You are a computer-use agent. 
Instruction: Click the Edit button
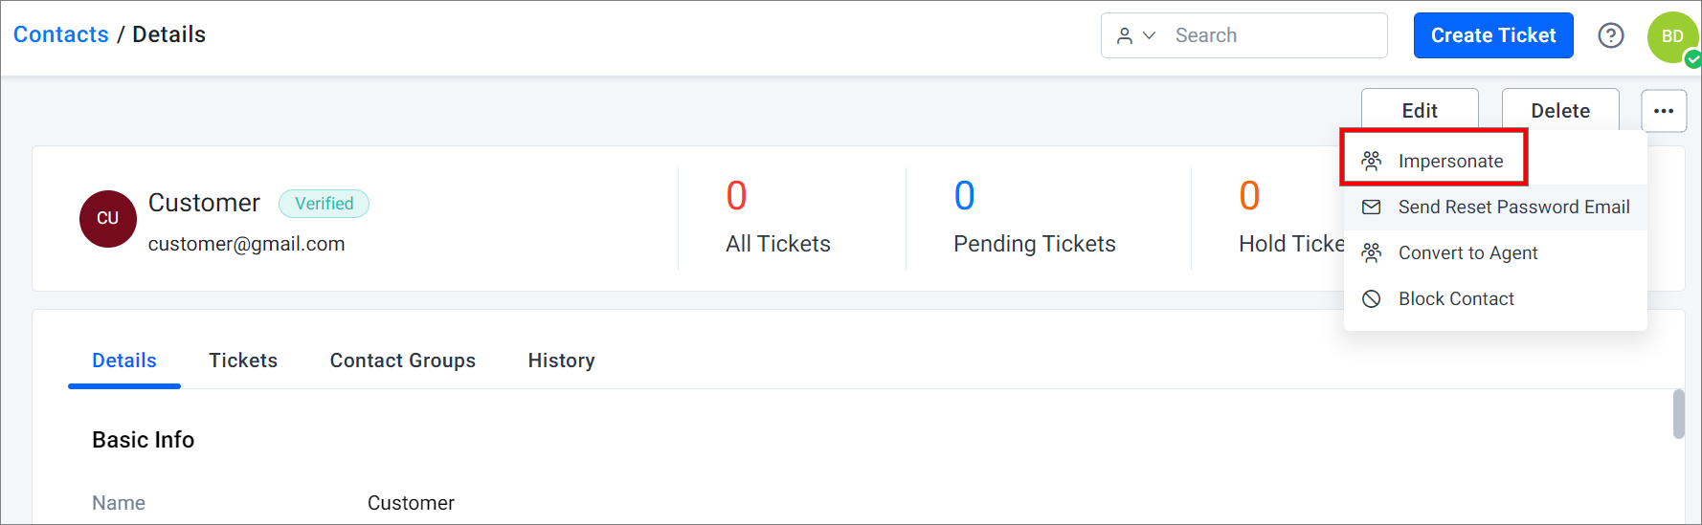point(1420,110)
